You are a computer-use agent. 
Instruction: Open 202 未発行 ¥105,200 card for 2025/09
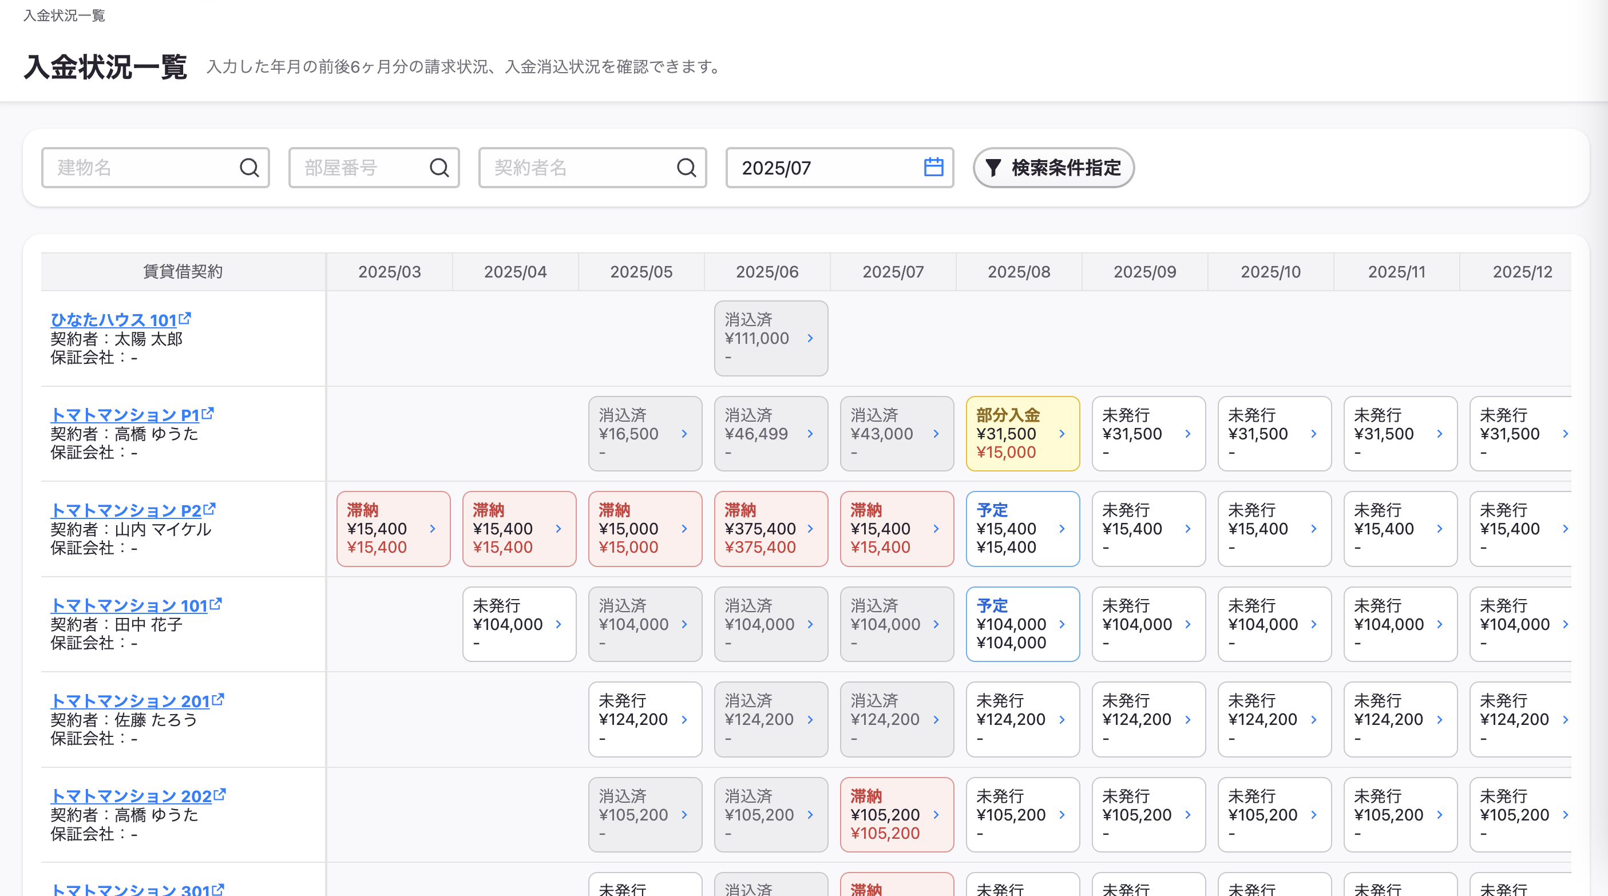[1148, 814]
